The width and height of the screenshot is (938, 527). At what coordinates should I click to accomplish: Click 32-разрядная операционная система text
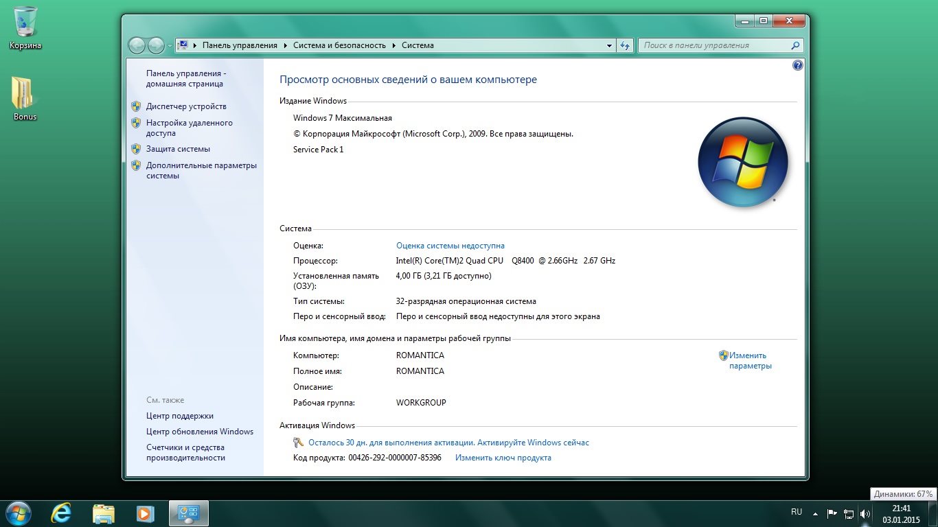466,301
